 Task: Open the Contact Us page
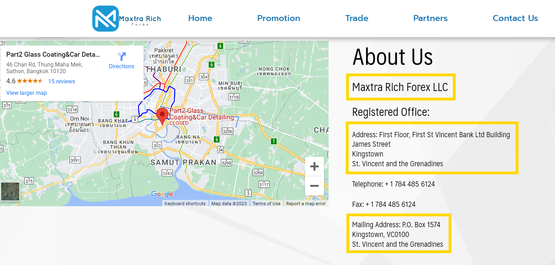pyautogui.click(x=515, y=18)
